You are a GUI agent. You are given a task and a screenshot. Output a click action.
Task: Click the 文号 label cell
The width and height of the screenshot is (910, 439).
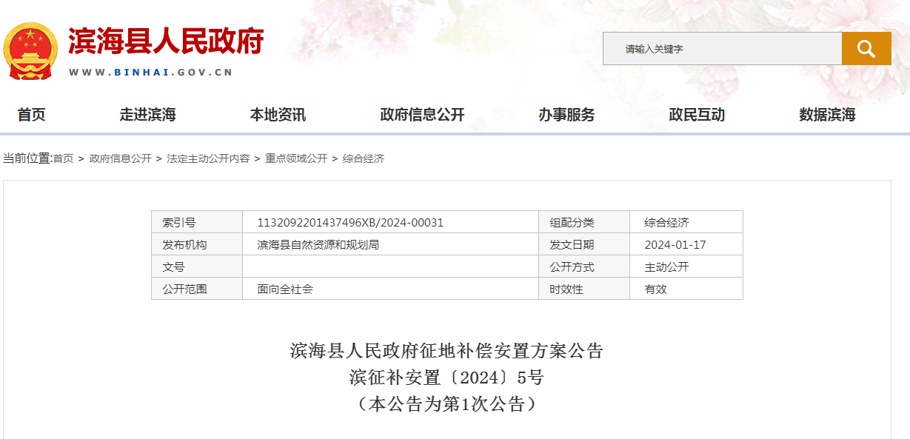pyautogui.click(x=197, y=267)
